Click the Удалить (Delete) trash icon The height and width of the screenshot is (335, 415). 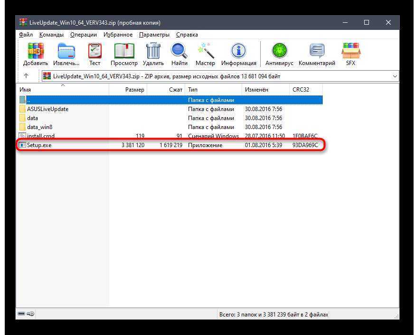click(x=153, y=51)
